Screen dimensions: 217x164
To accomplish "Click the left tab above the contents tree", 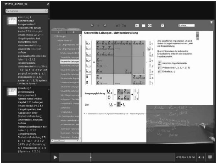I will pos(59,29).
